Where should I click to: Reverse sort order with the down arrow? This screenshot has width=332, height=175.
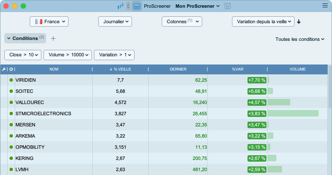[299, 21]
